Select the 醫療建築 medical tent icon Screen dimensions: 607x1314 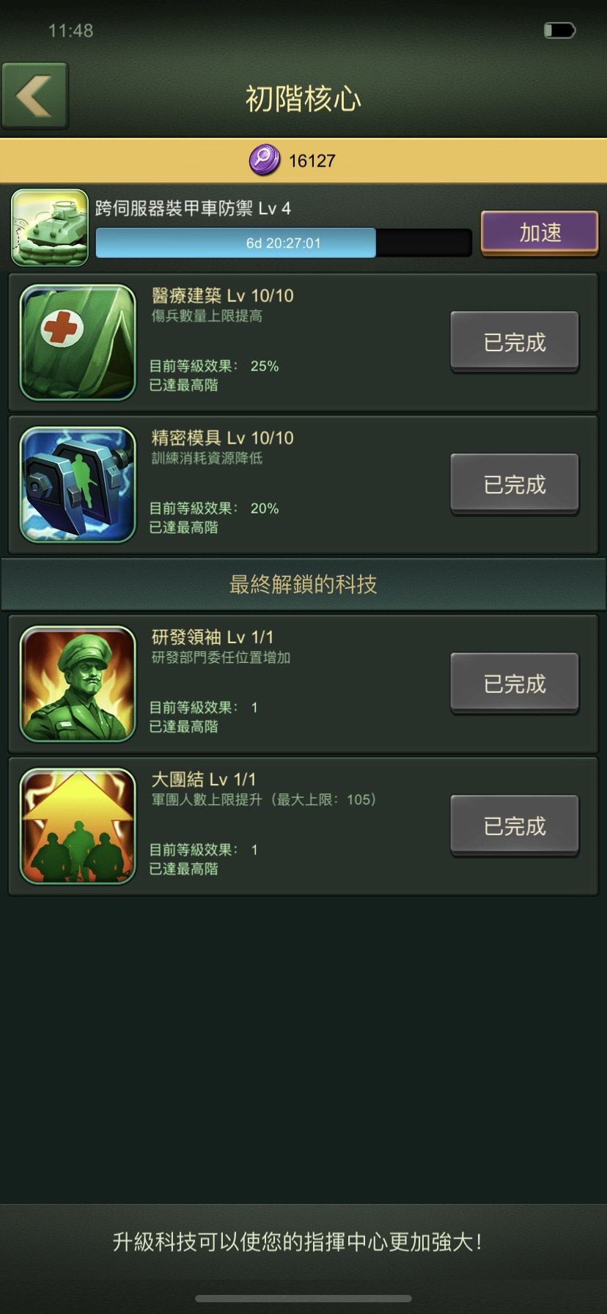[x=78, y=342]
